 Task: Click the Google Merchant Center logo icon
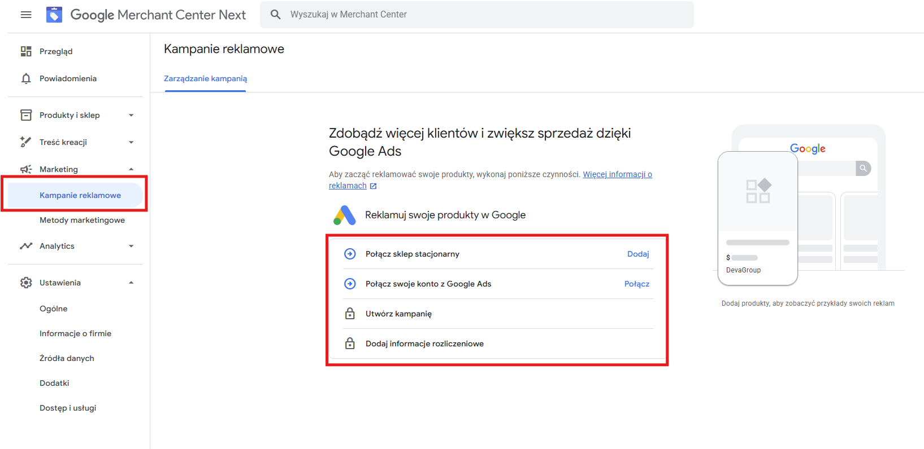(x=54, y=15)
